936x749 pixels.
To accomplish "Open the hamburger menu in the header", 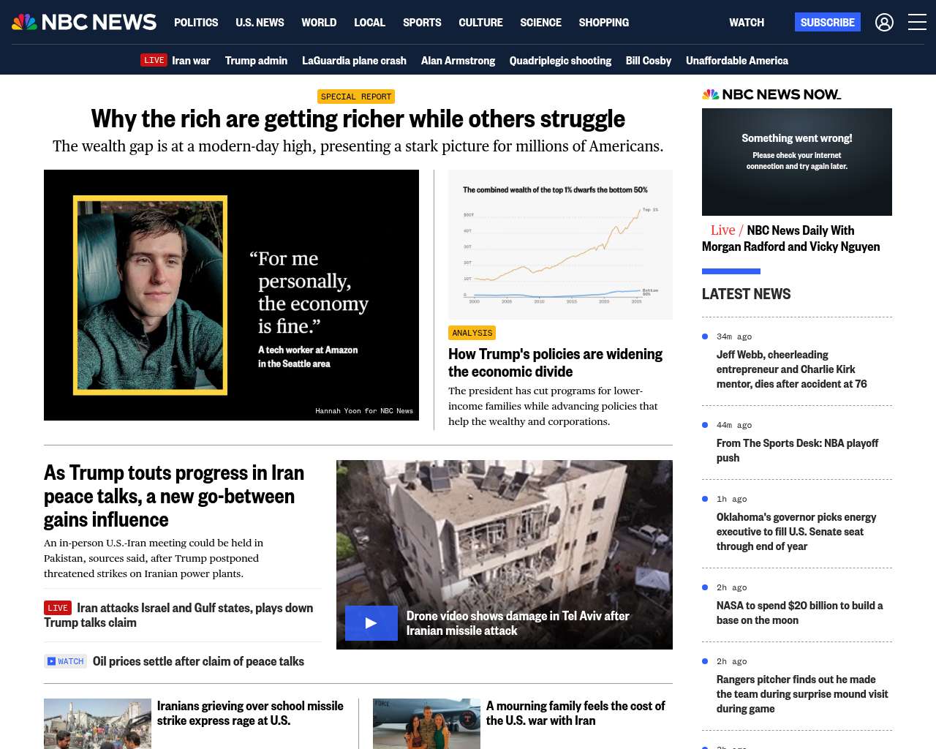I will pyautogui.click(x=917, y=23).
